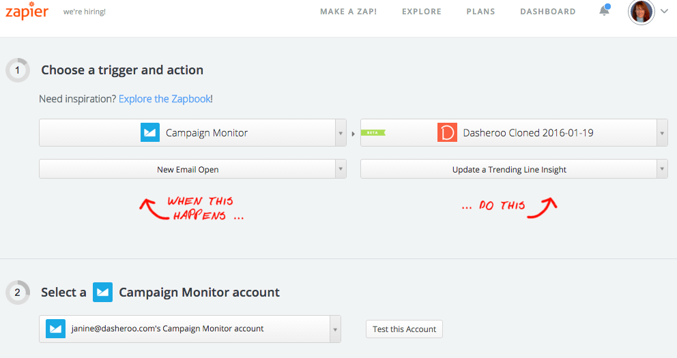Open the New Email Open trigger dropdown
This screenshot has height=358, width=677.
[x=192, y=169]
